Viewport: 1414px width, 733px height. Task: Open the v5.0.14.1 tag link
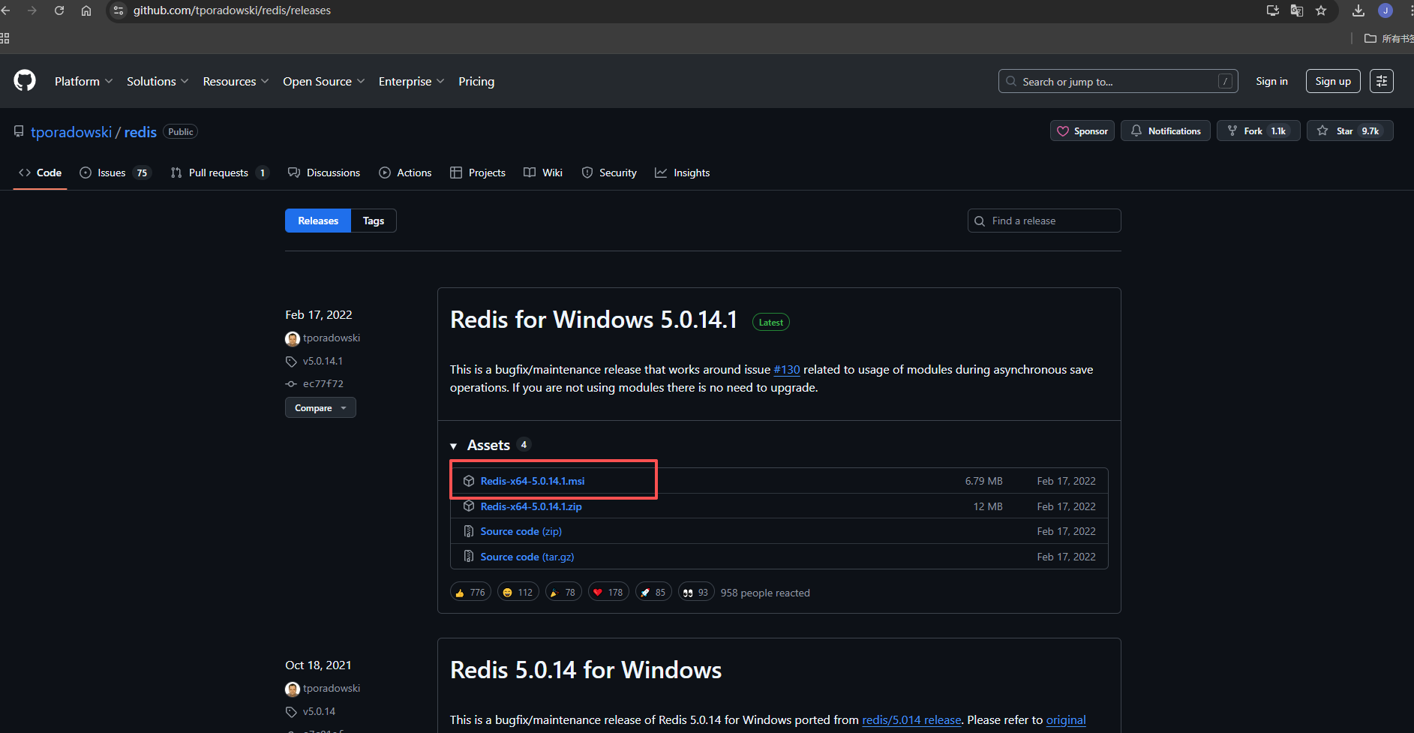tap(323, 361)
